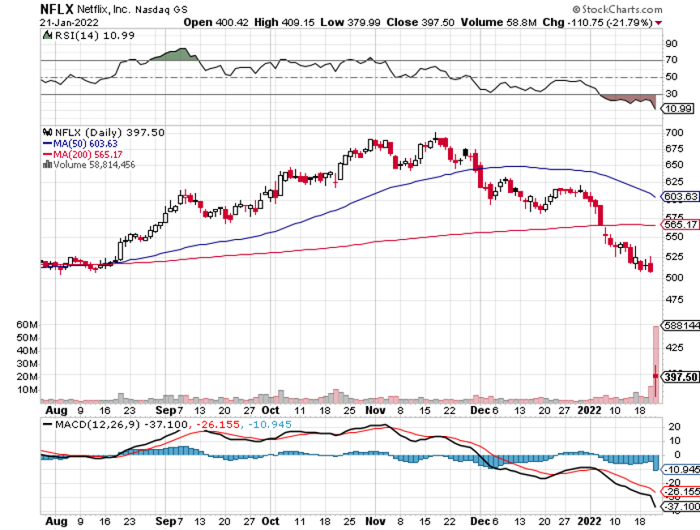Click the NFLX ticker symbol title

point(57,8)
